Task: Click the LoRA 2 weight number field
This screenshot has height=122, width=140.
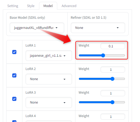Action: click(113, 69)
